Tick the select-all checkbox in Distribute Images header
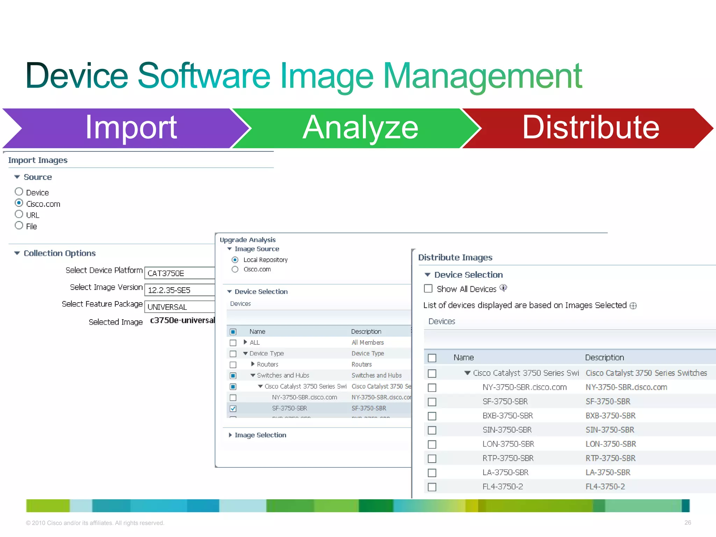Screen dimensions: 716x537 [432, 358]
